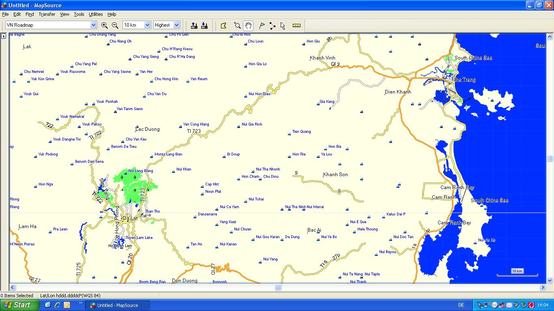Image resolution: width=554 pixels, height=311 pixels.
Task: Click the scroll up arrow
Action: [x=550, y=36]
